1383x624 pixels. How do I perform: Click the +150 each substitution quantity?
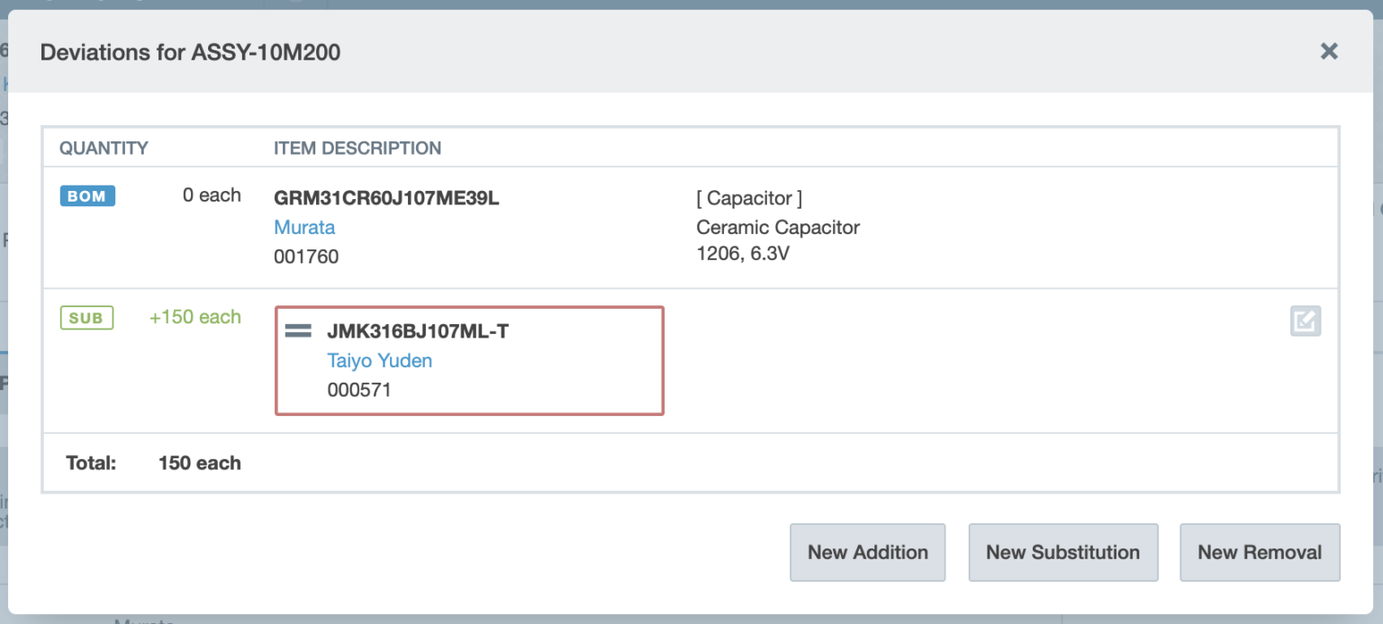pos(195,317)
